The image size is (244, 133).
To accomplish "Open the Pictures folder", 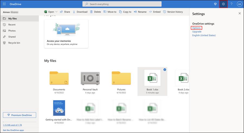I will [x=121, y=78].
